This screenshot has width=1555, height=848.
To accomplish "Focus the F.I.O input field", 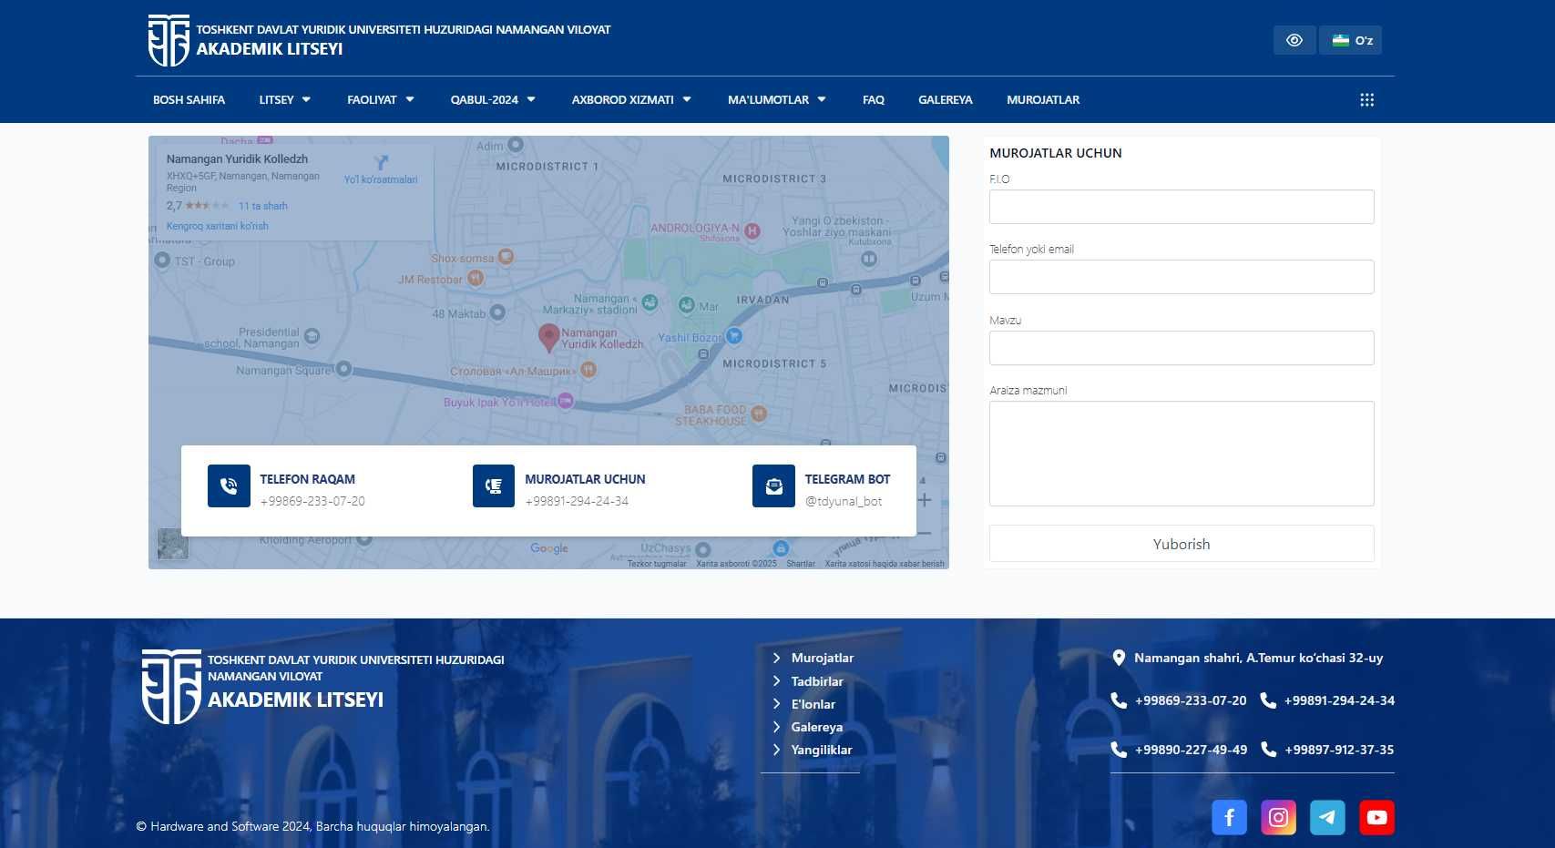I will tap(1182, 207).
